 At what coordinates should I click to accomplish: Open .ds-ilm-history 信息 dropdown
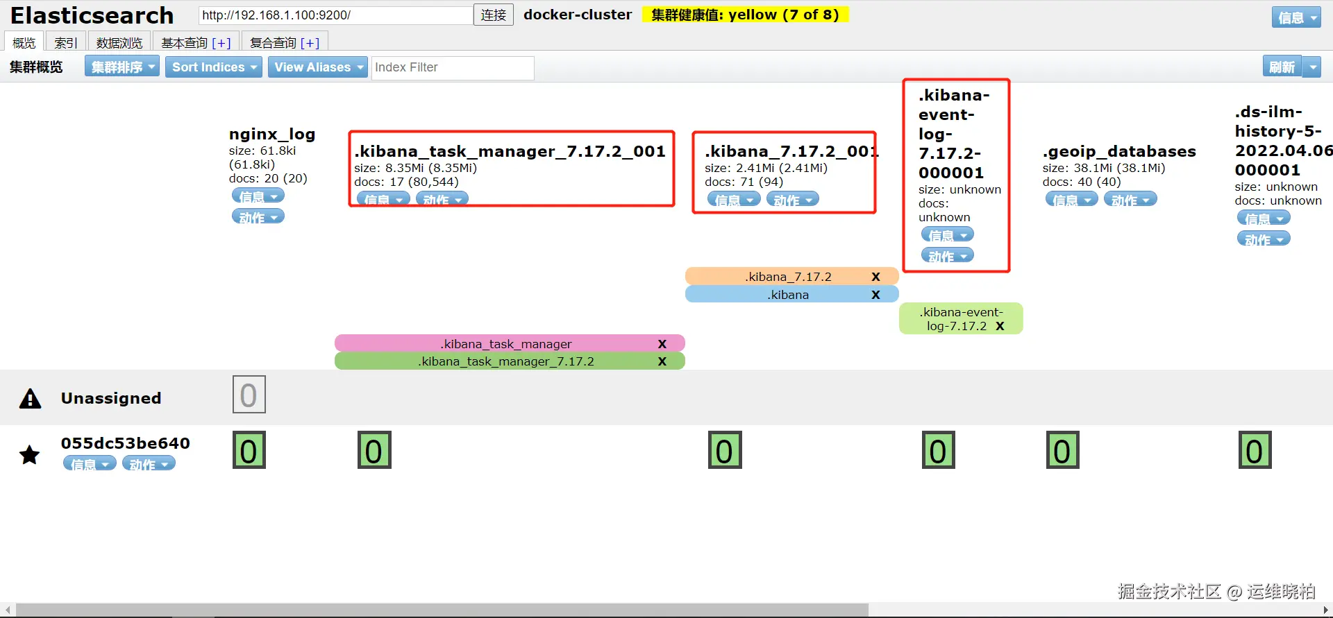tap(1264, 218)
